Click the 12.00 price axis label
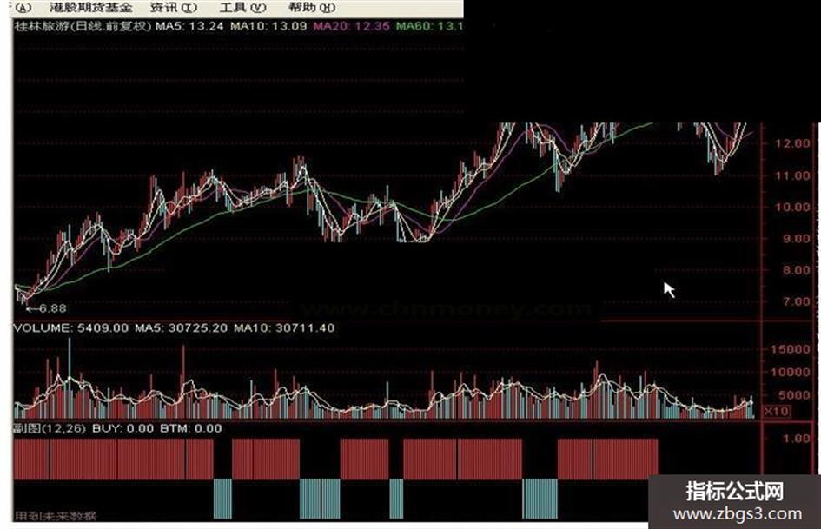This screenshot has width=821, height=529. coord(792,143)
